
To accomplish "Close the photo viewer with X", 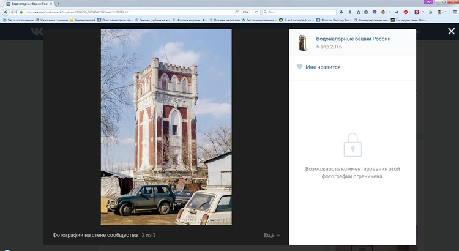I will tap(452, 31).
